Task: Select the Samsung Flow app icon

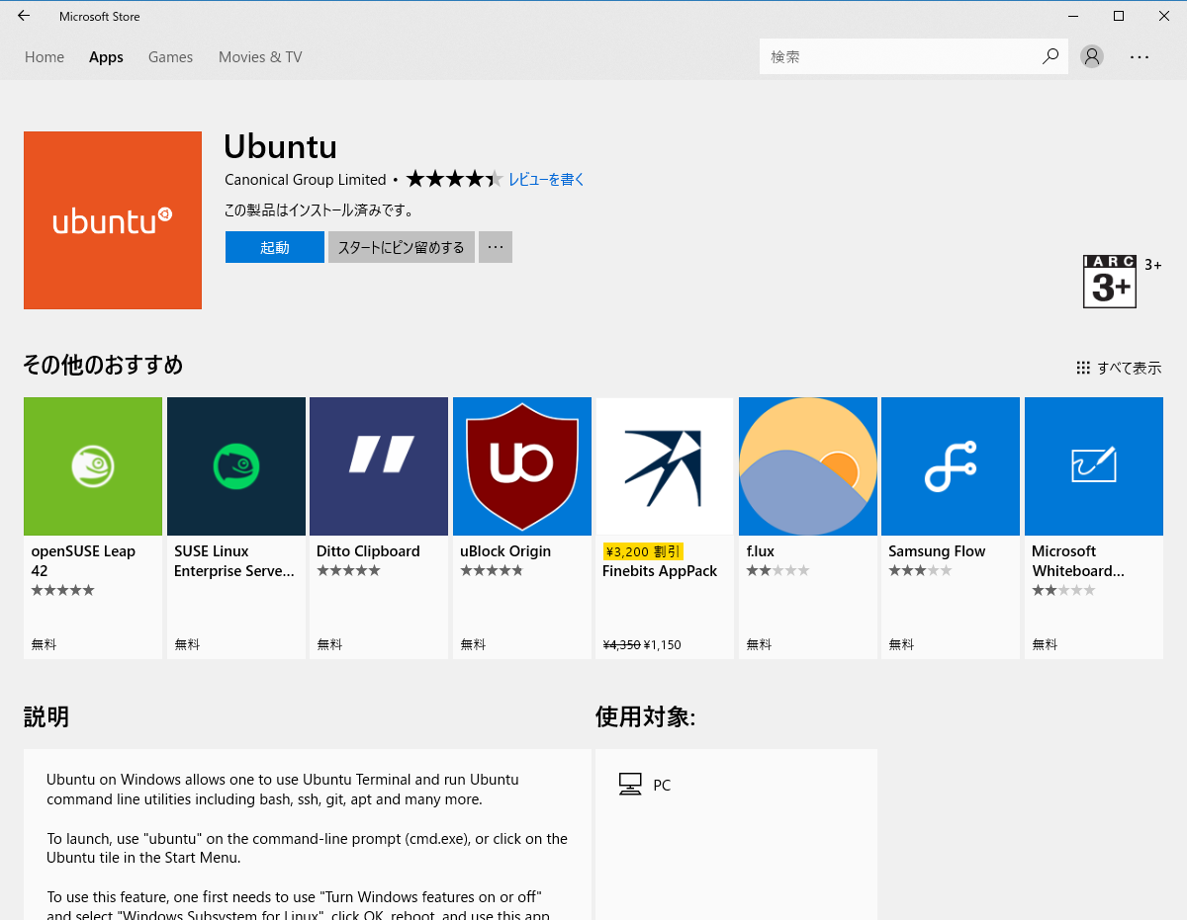Action: click(950, 465)
